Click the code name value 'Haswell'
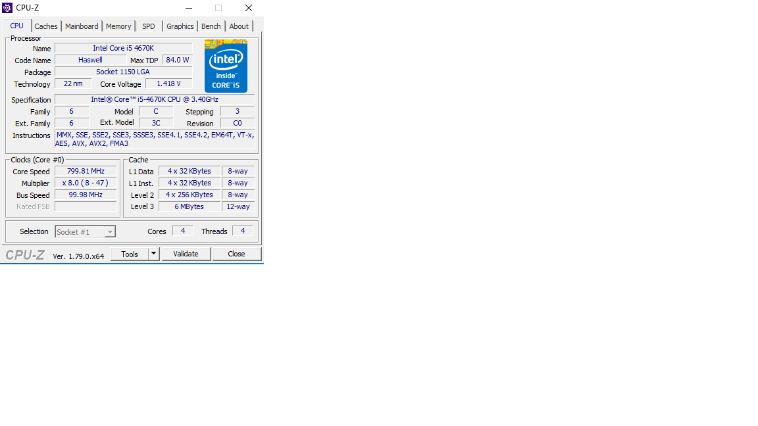The width and height of the screenshot is (758, 426). (x=90, y=60)
